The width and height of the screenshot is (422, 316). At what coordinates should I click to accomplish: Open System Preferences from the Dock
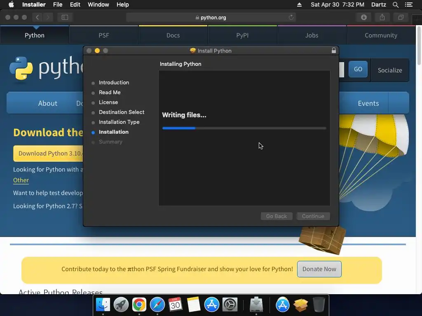230,305
